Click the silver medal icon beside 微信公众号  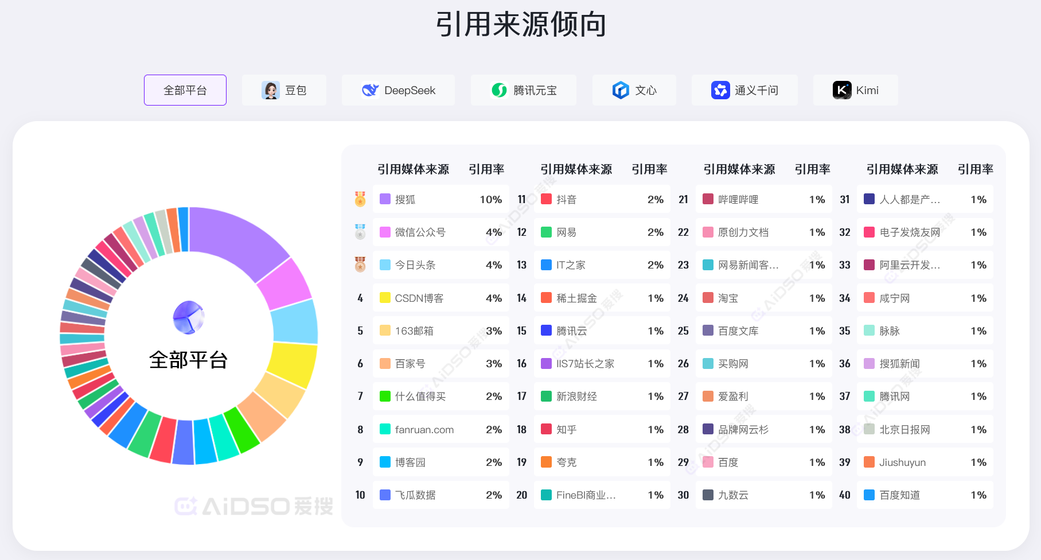point(360,232)
